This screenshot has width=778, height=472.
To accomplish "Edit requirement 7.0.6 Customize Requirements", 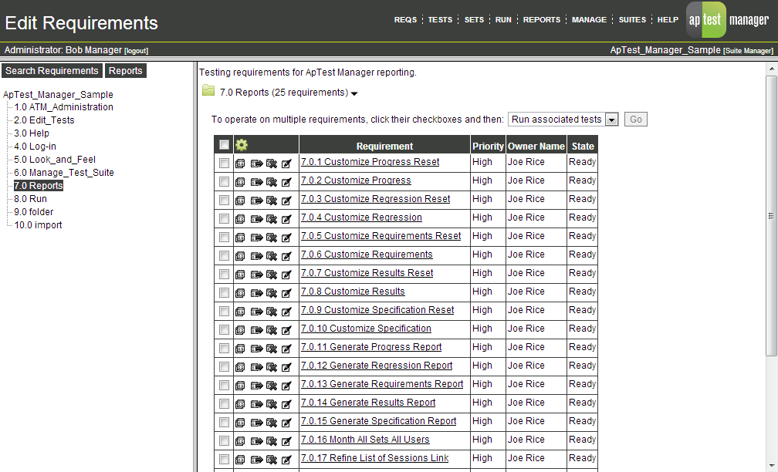I will click(286, 256).
